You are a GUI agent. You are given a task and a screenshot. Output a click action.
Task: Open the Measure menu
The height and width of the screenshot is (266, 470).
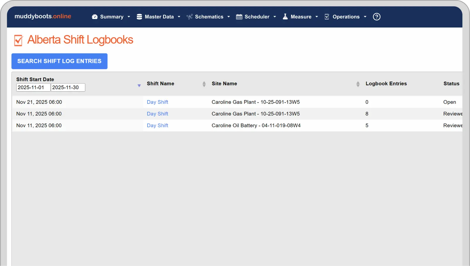pos(301,17)
